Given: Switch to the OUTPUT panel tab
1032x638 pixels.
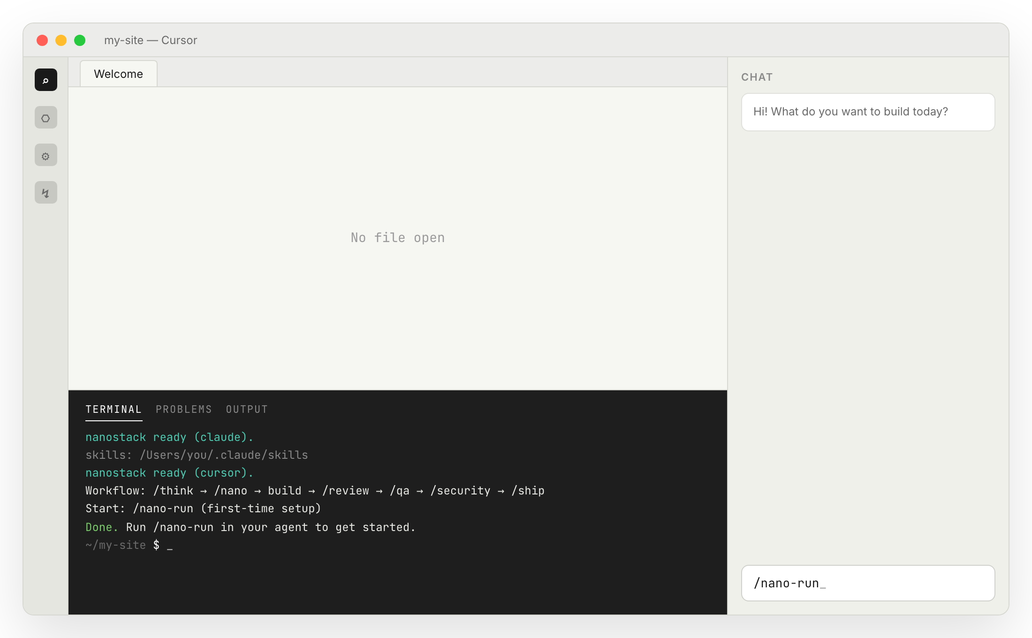Looking at the screenshot, I should click(x=247, y=409).
